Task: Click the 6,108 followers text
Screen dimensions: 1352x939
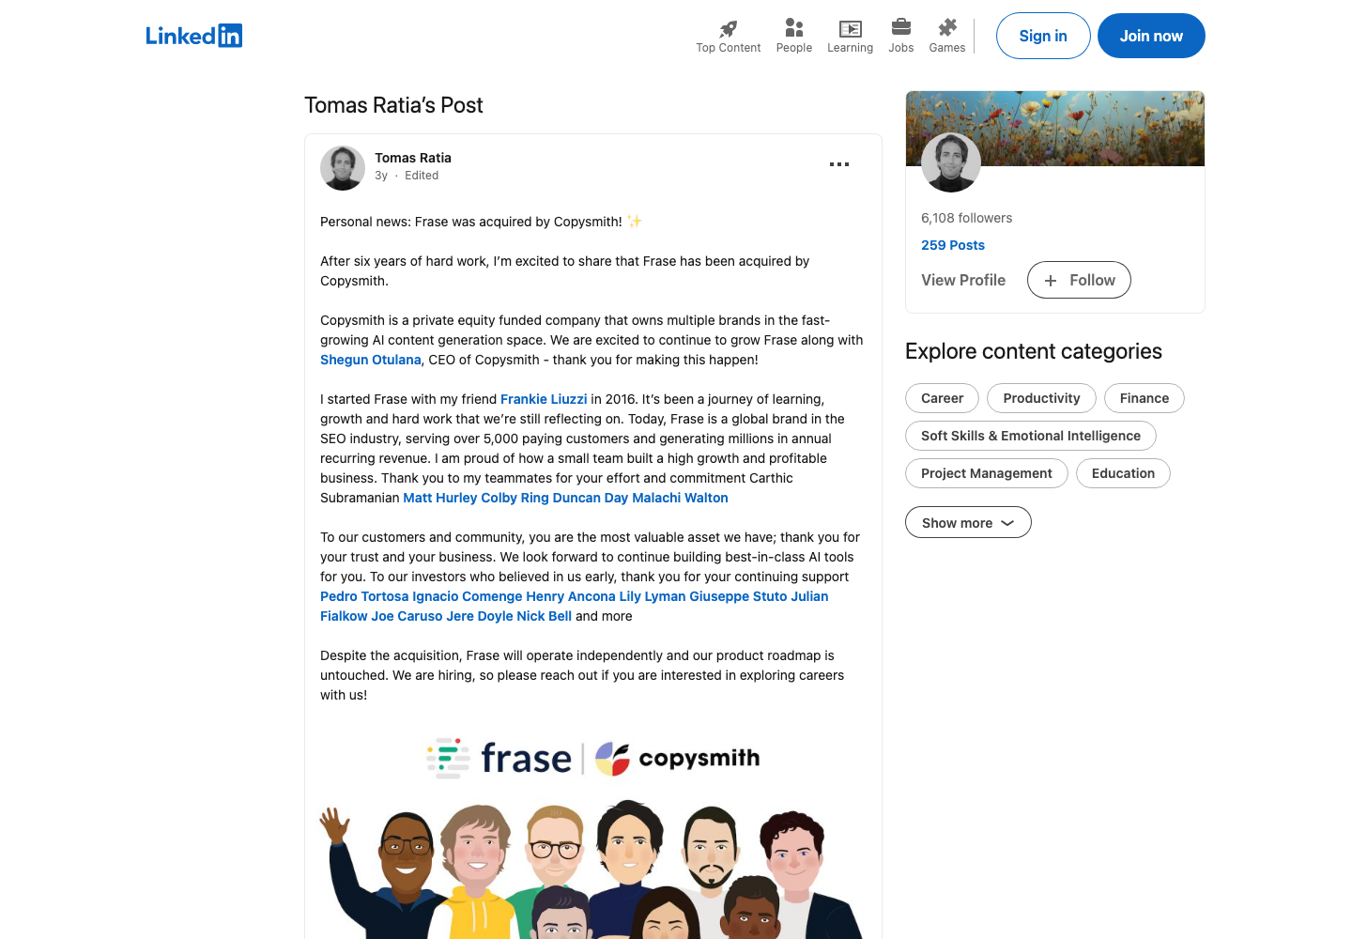Action: pos(966,218)
